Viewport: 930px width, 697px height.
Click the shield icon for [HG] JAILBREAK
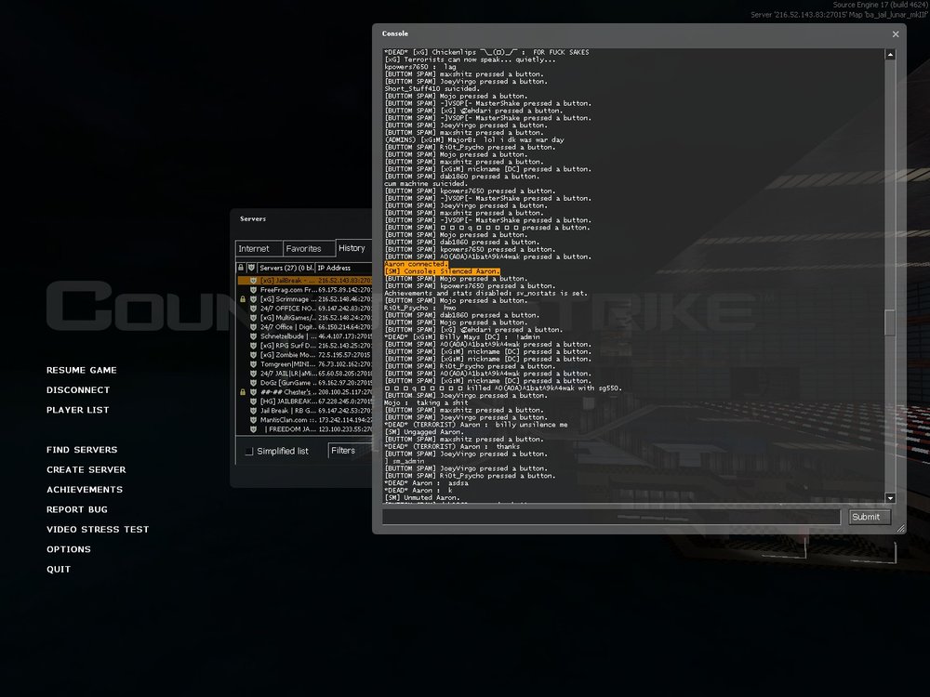pyautogui.click(x=253, y=401)
